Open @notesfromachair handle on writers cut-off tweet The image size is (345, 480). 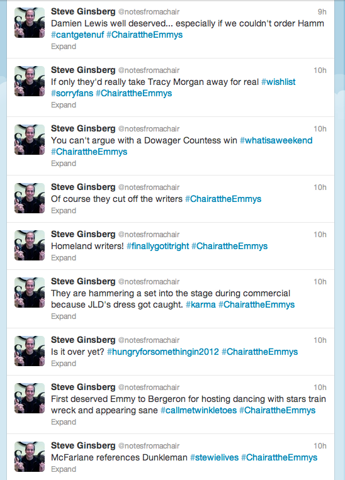click(x=149, y=187)
